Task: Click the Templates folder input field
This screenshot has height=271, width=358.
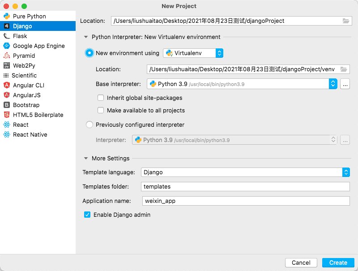Action: (245, 186)
